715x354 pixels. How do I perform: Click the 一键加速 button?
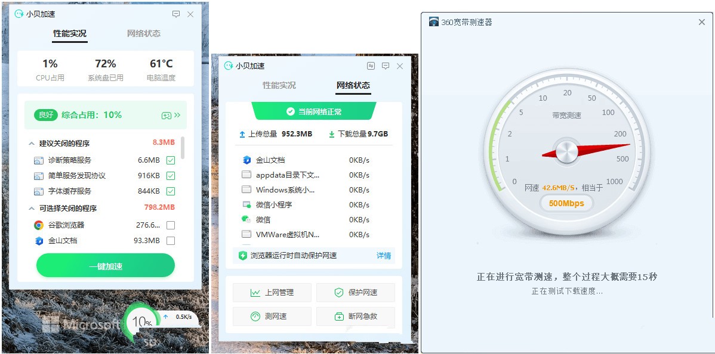coord(105,266)
